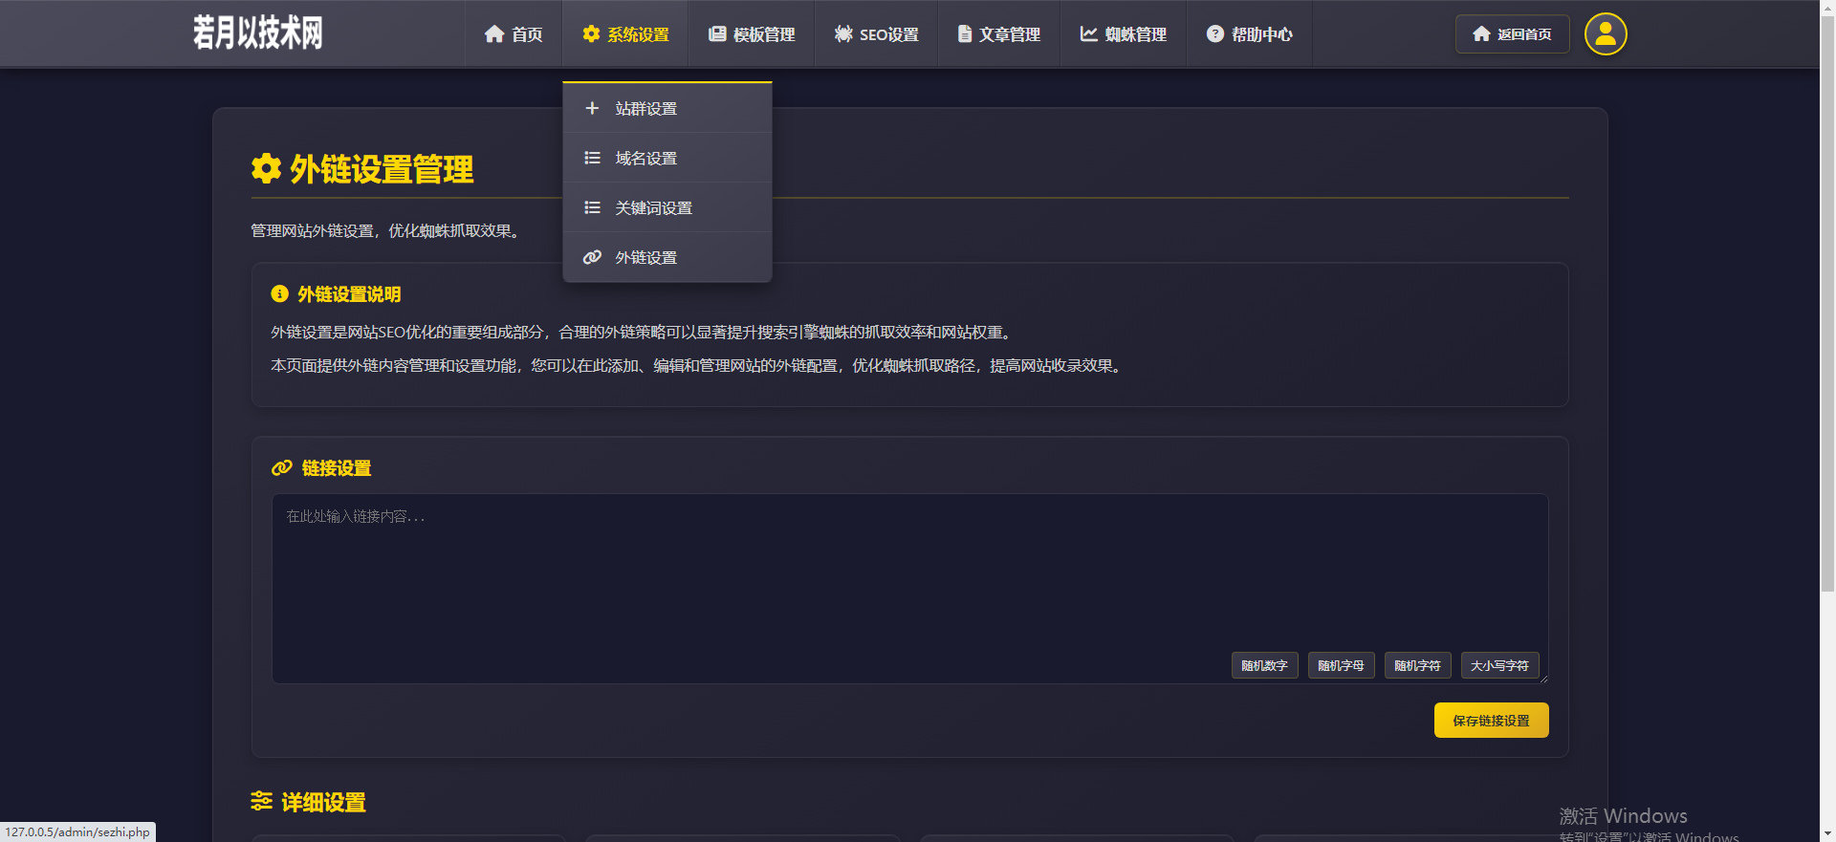Open 关键词设置 in the dropdown menu
Viewport: 1836px width, 842px height.
[653, 208]
